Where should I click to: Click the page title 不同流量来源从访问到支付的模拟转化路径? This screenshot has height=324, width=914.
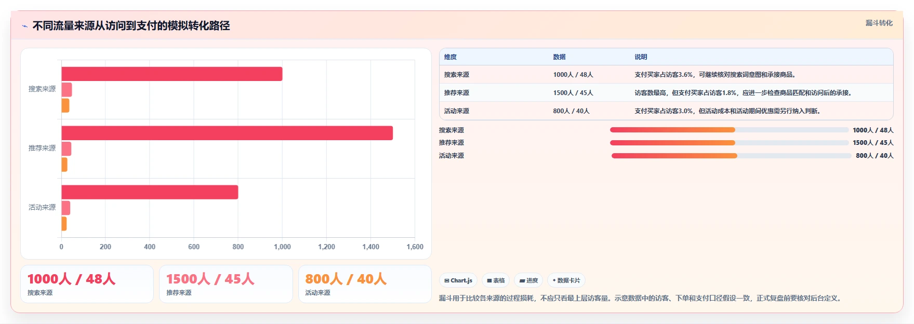click(131, 26)
